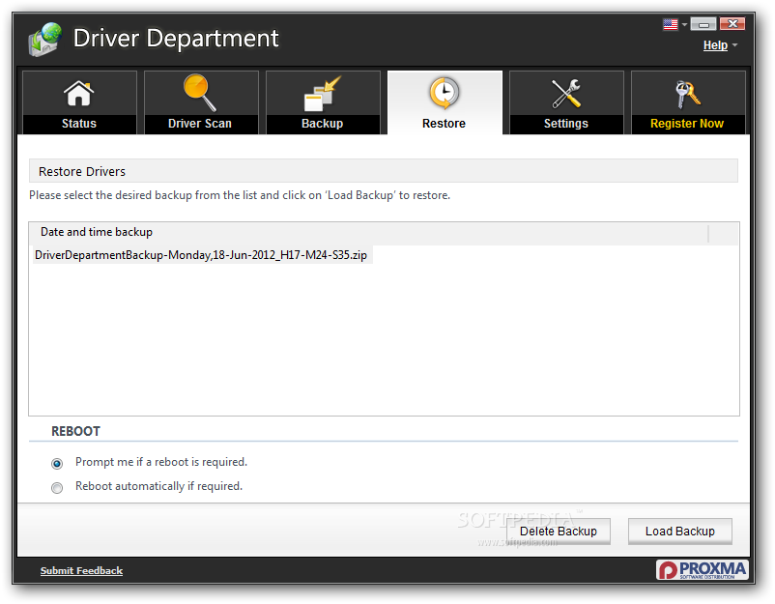Click the Status house icon

[x=78, y=94]
